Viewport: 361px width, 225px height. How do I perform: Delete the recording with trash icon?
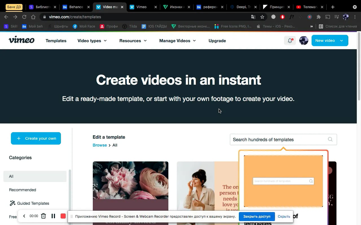tap(43, 216)
